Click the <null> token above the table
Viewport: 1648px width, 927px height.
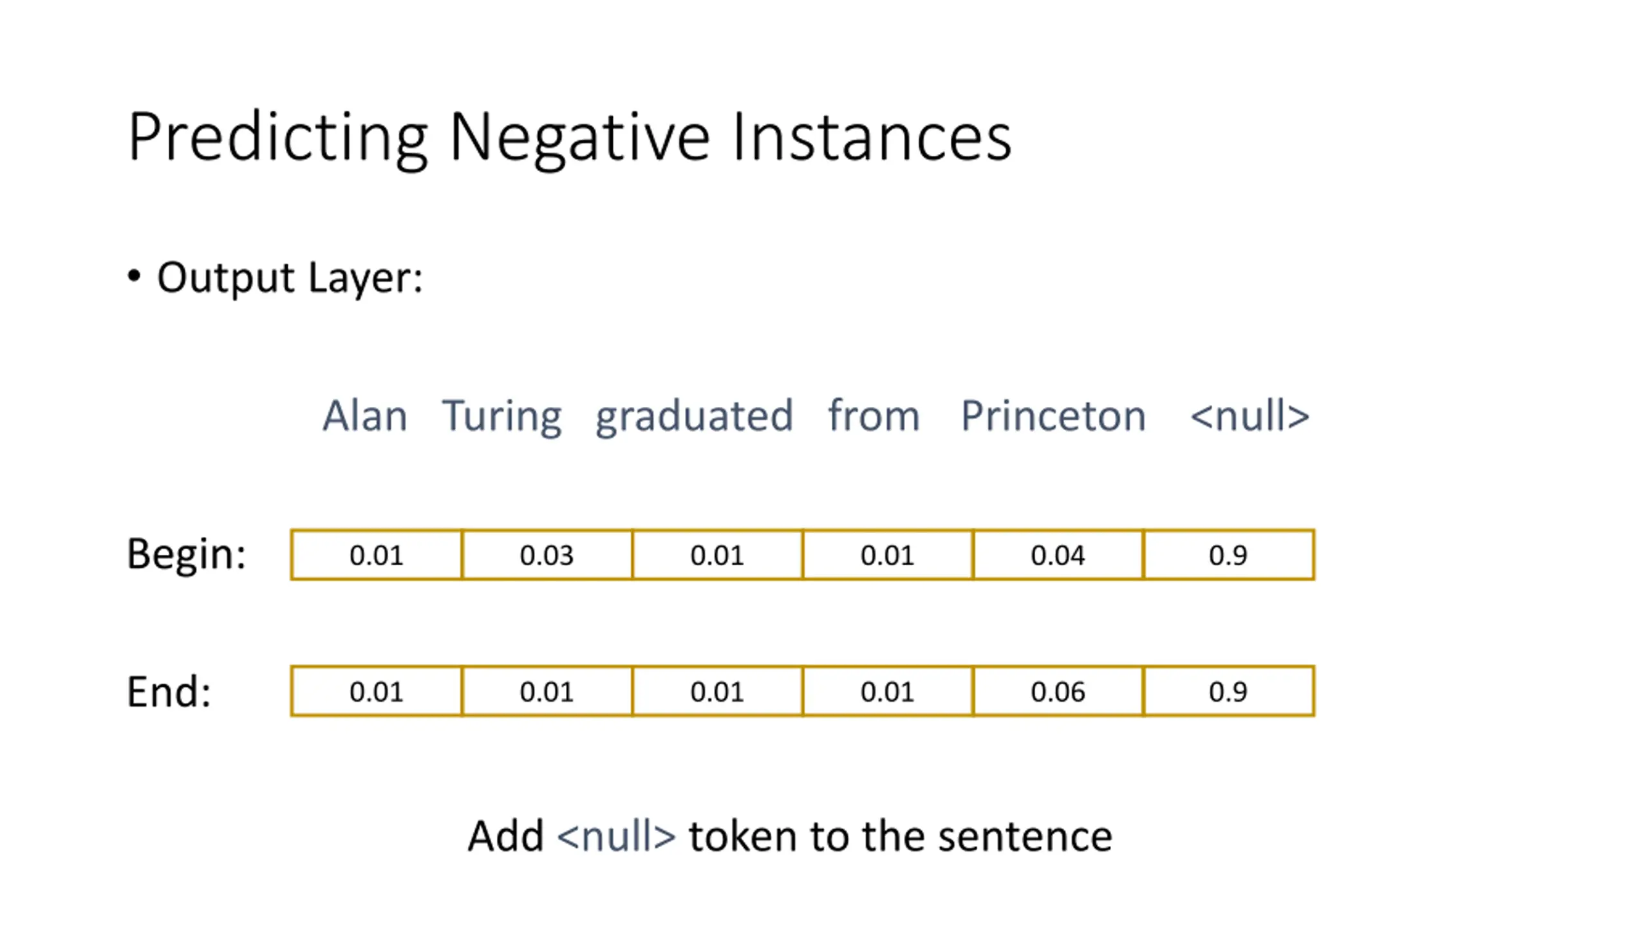tap(1250, 415)
